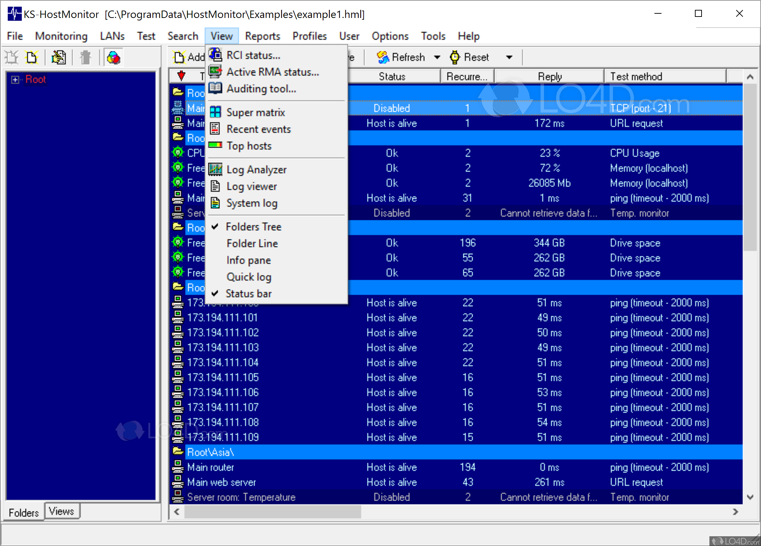Open the Reset dropdown arrow
The width and height of the screenshot is (761, 546).
[x=510, y=57]
